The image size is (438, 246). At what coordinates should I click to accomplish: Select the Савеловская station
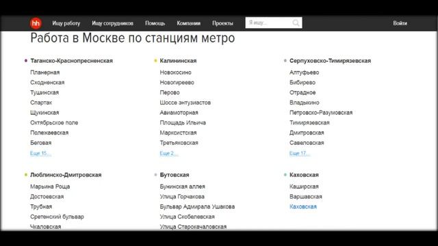pyautogui.click(x=307, y=143)
